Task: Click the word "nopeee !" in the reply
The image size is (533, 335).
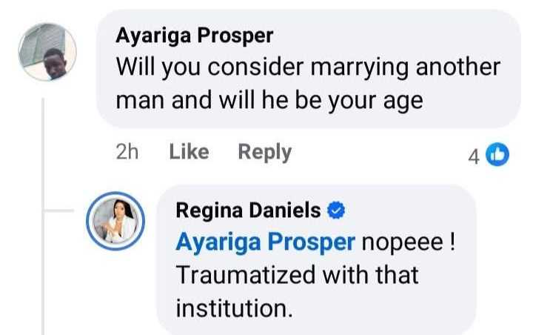Action: click(407, 243)
